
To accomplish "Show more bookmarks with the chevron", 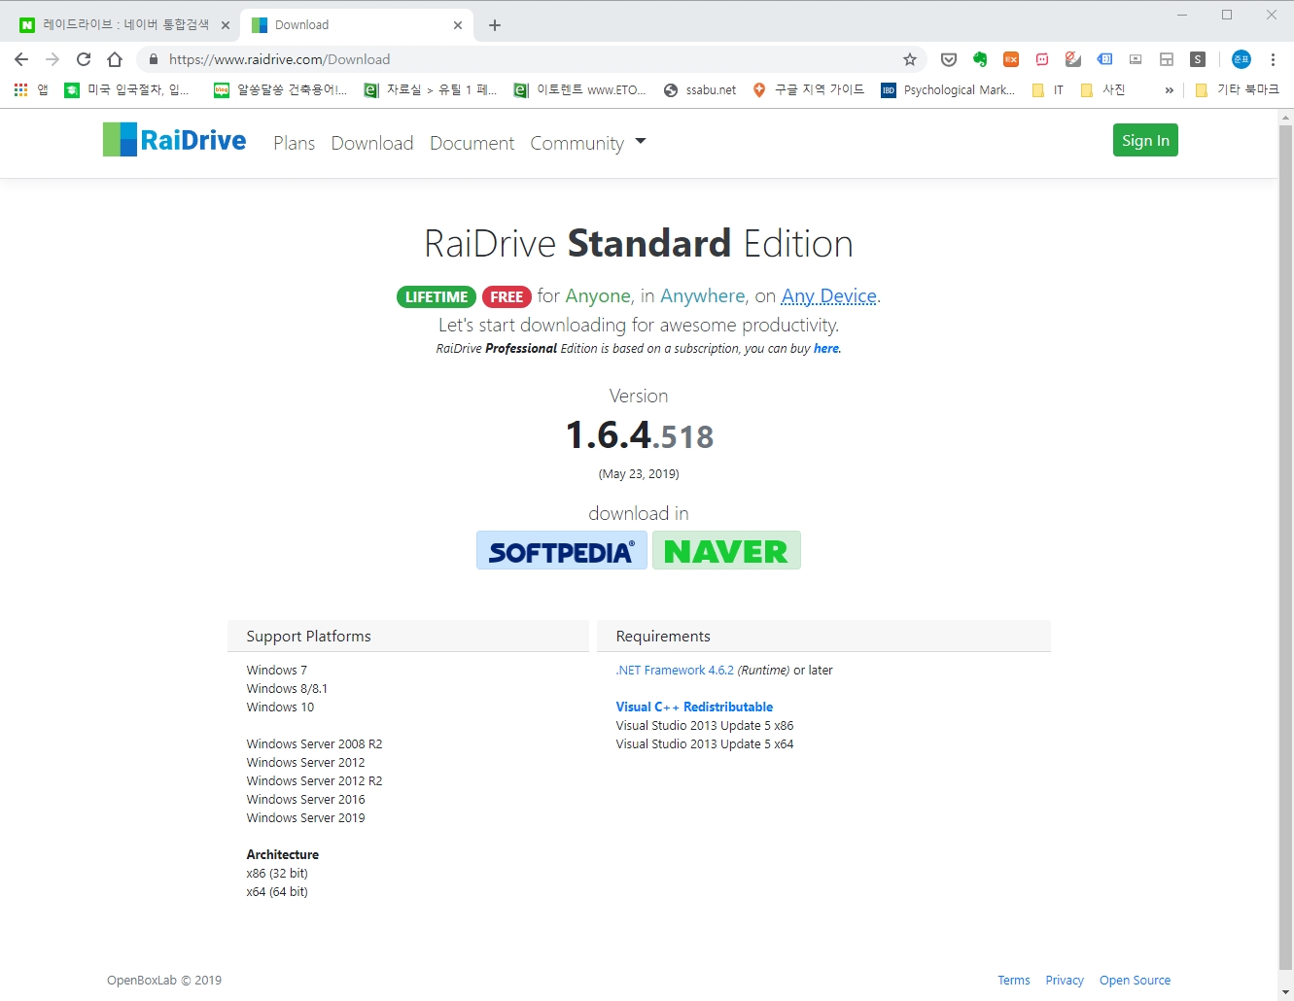I will point(1169,90).
